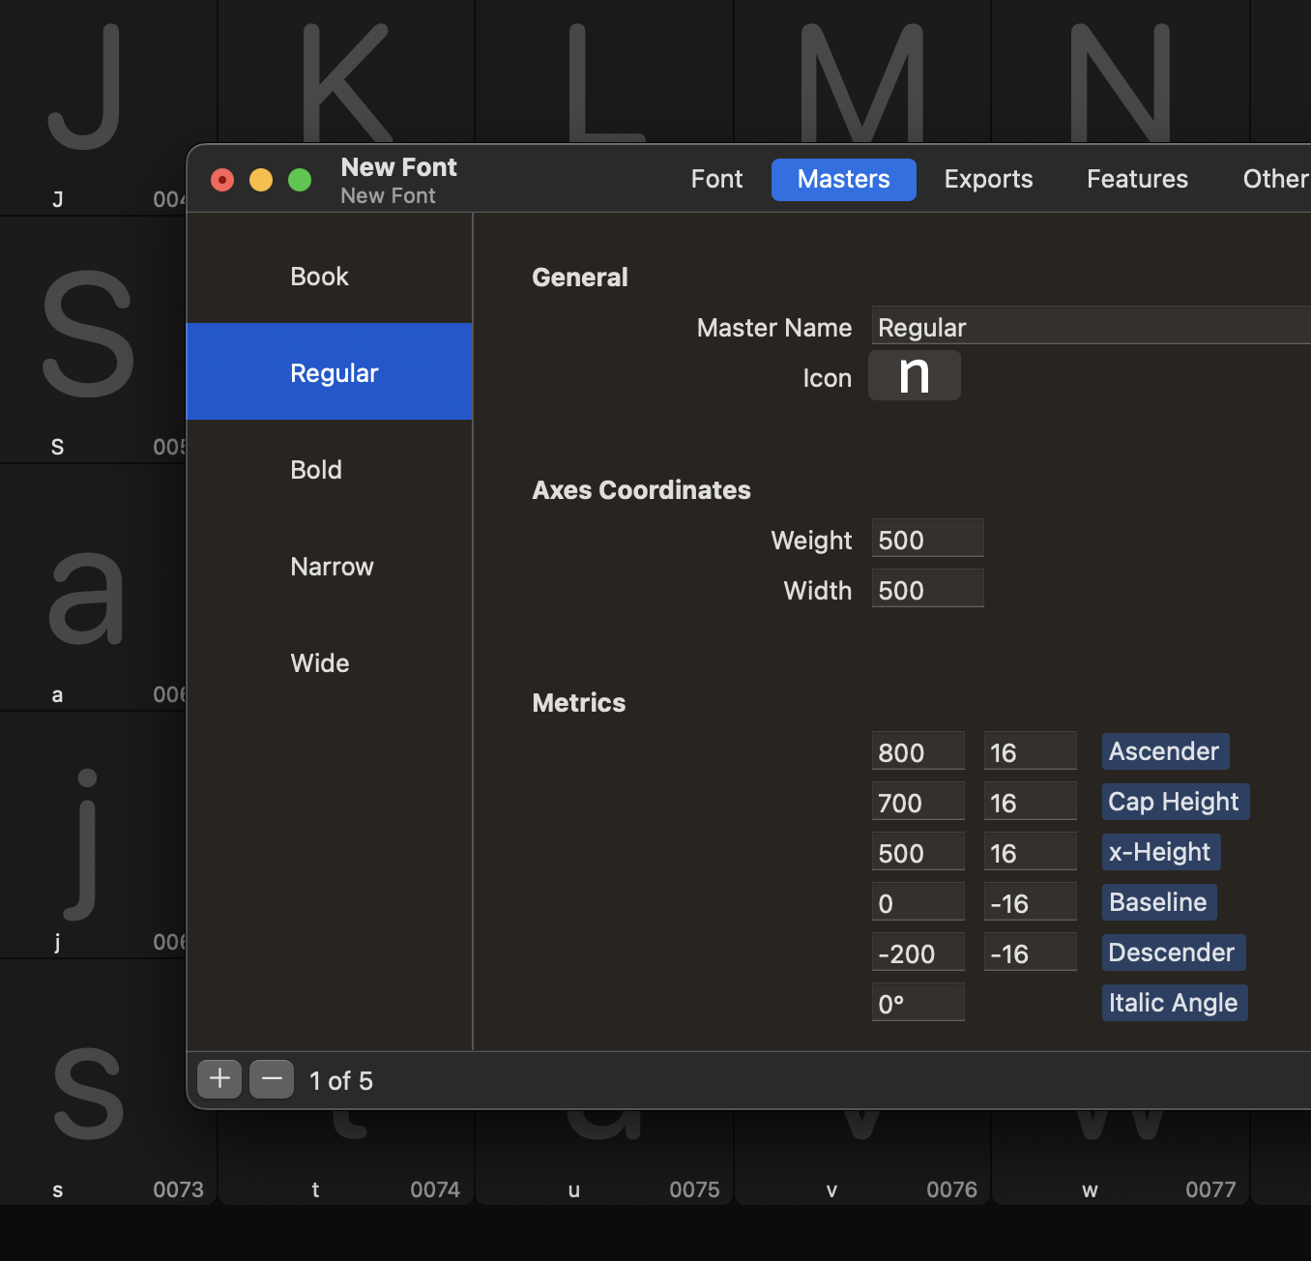Go to the Features tab

(1137, 179)
